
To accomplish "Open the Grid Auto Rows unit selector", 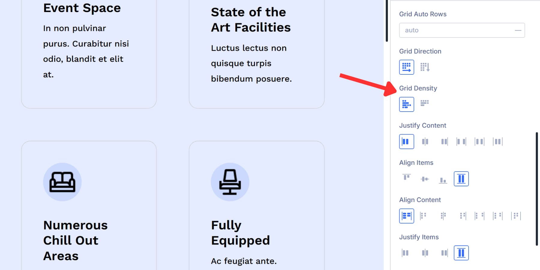I will point(517,30).
